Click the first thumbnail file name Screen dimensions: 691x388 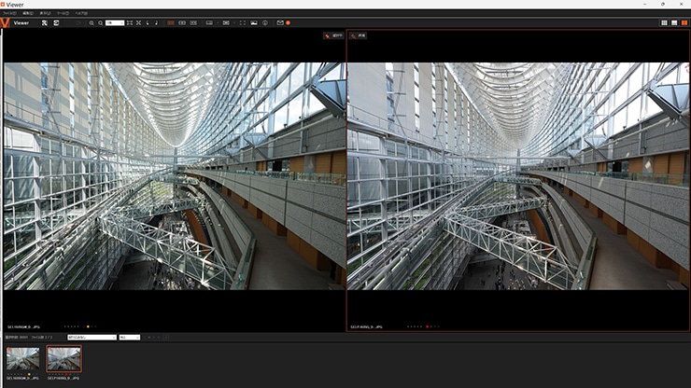tap(22, 379)
